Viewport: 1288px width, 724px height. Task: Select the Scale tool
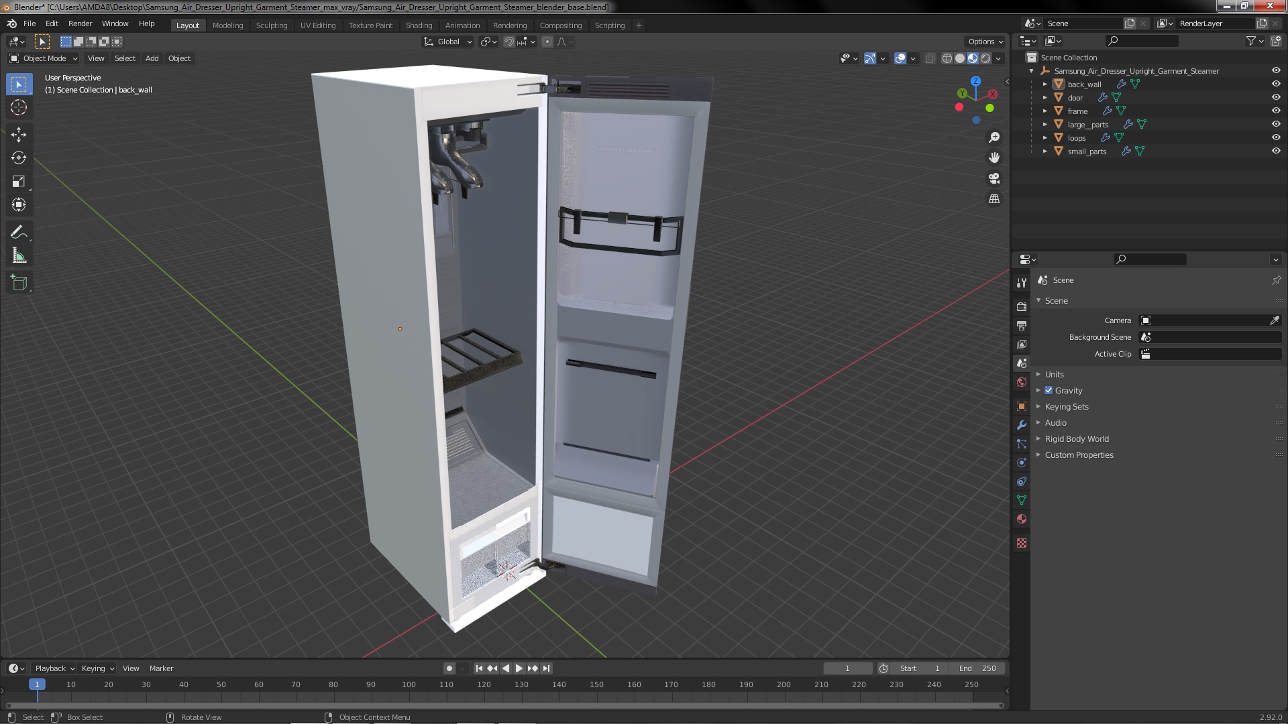(19, 181)
